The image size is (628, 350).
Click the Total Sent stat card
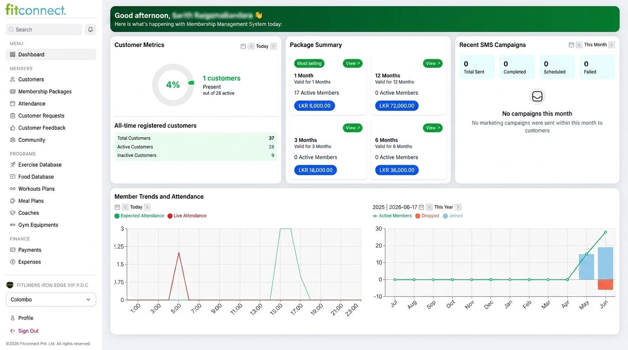(x=477, y=67)
